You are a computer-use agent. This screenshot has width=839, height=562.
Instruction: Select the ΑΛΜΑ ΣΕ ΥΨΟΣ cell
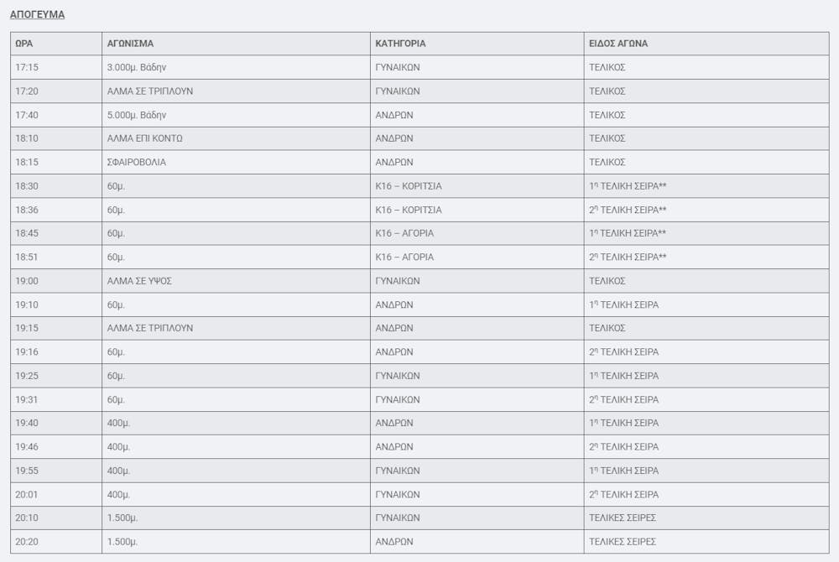click(139, 281)
